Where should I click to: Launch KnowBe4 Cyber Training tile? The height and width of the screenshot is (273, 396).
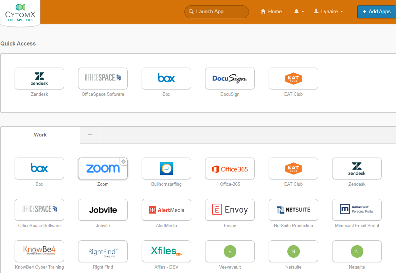39,251
